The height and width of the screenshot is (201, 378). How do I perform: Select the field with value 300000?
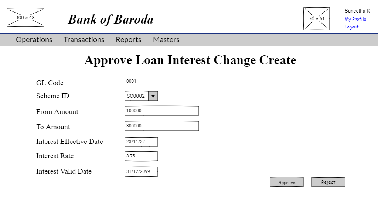[x=161, y=126]
